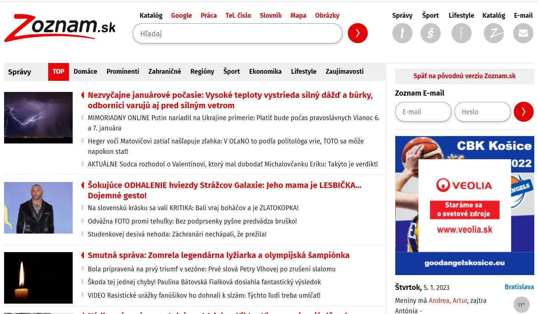This screenshot has height=314, width=538.
Task: Click the Bratislava location link
Action: (519, 287)
